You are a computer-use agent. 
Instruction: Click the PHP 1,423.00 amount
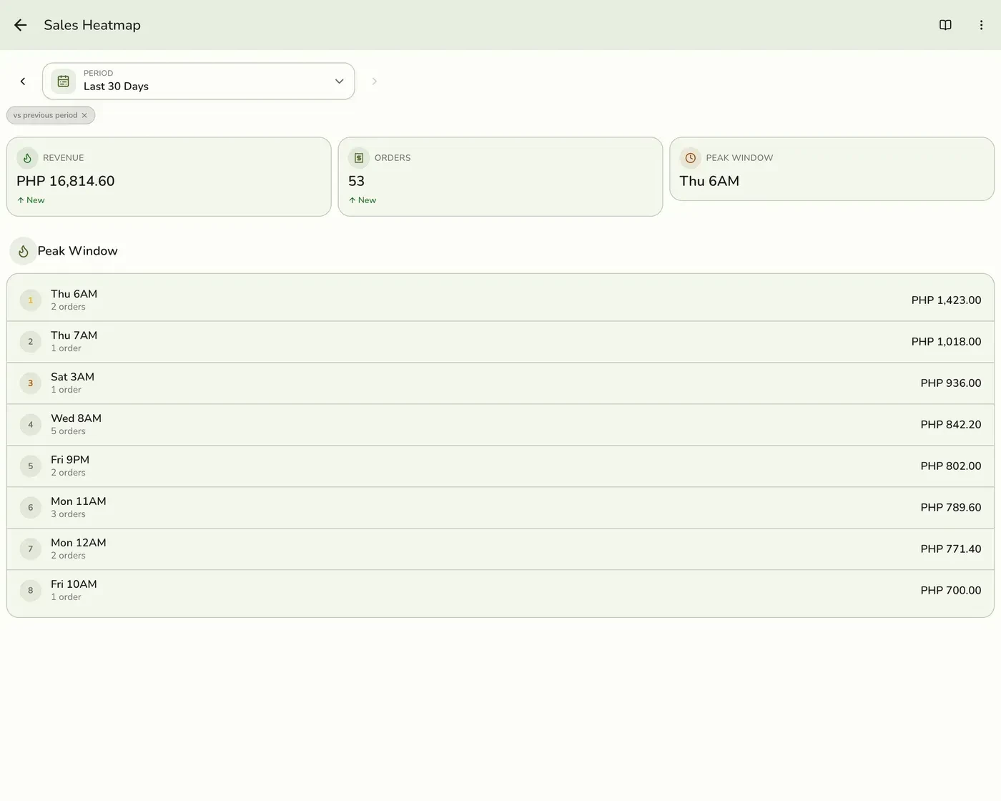[x=946, y=300]
